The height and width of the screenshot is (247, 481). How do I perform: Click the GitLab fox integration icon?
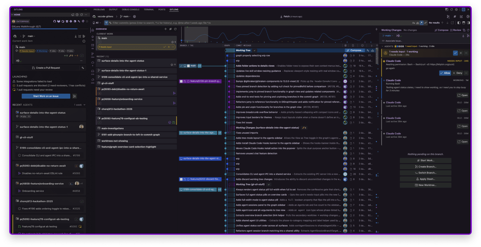coord(59,21)
